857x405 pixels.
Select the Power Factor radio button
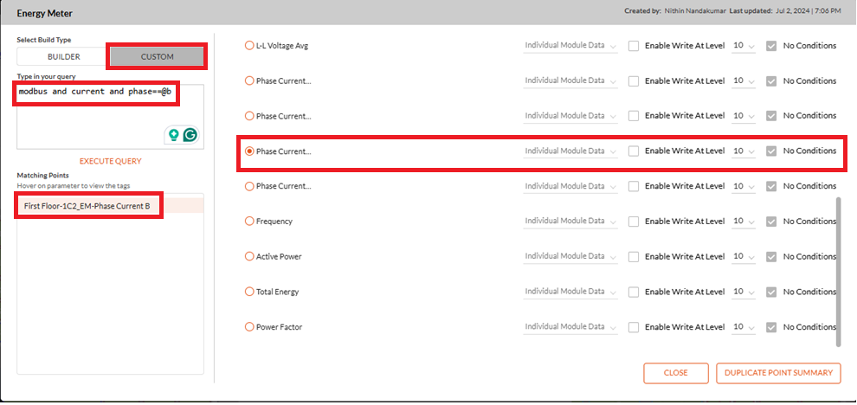249,327
